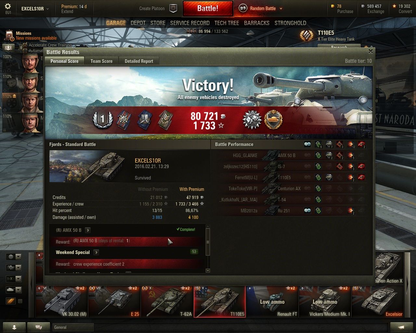Open settings gear menu for EU1 server
416x333 pixels.
8,6
